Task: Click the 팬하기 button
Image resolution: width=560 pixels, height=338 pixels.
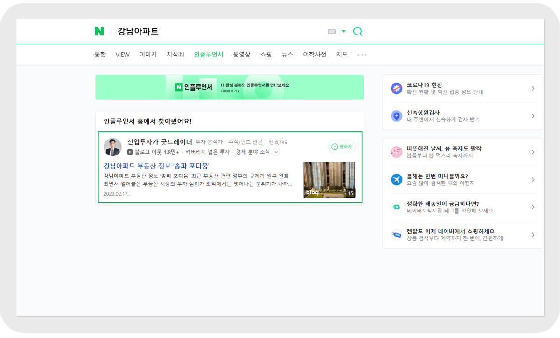Action: [x=342, y=147]
